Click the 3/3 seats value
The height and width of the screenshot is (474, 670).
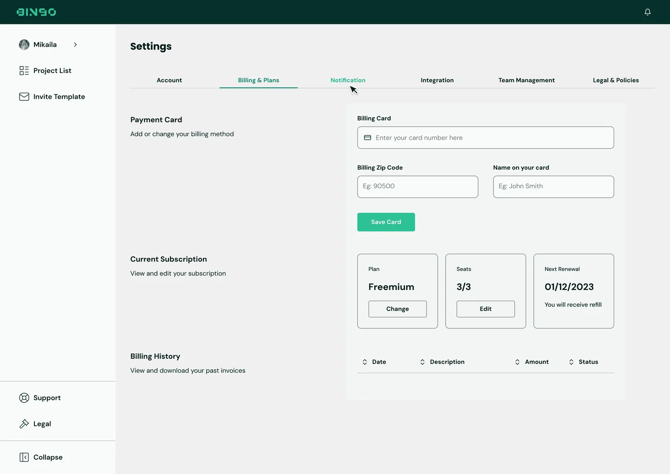(464, 287)
